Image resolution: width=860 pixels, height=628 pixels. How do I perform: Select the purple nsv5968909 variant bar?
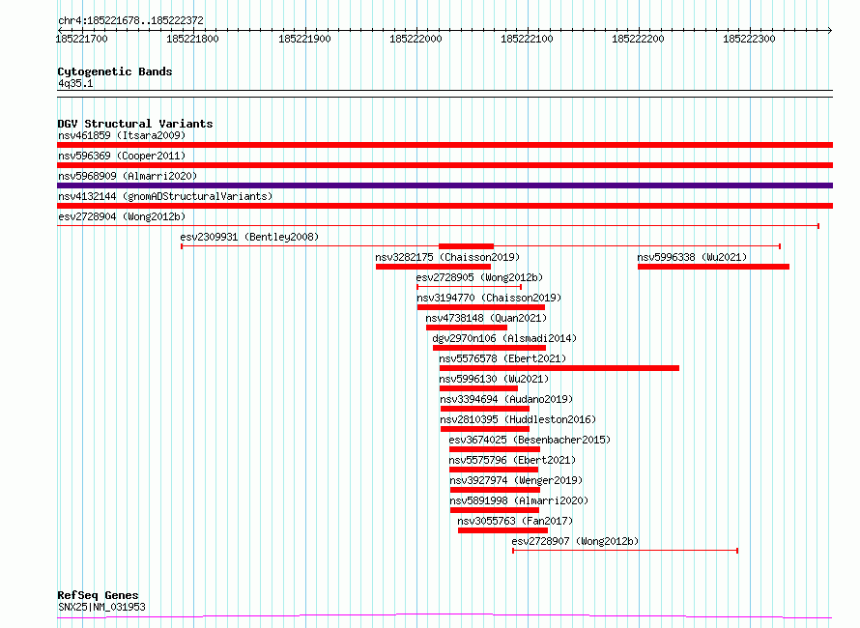tap(444, 186)
